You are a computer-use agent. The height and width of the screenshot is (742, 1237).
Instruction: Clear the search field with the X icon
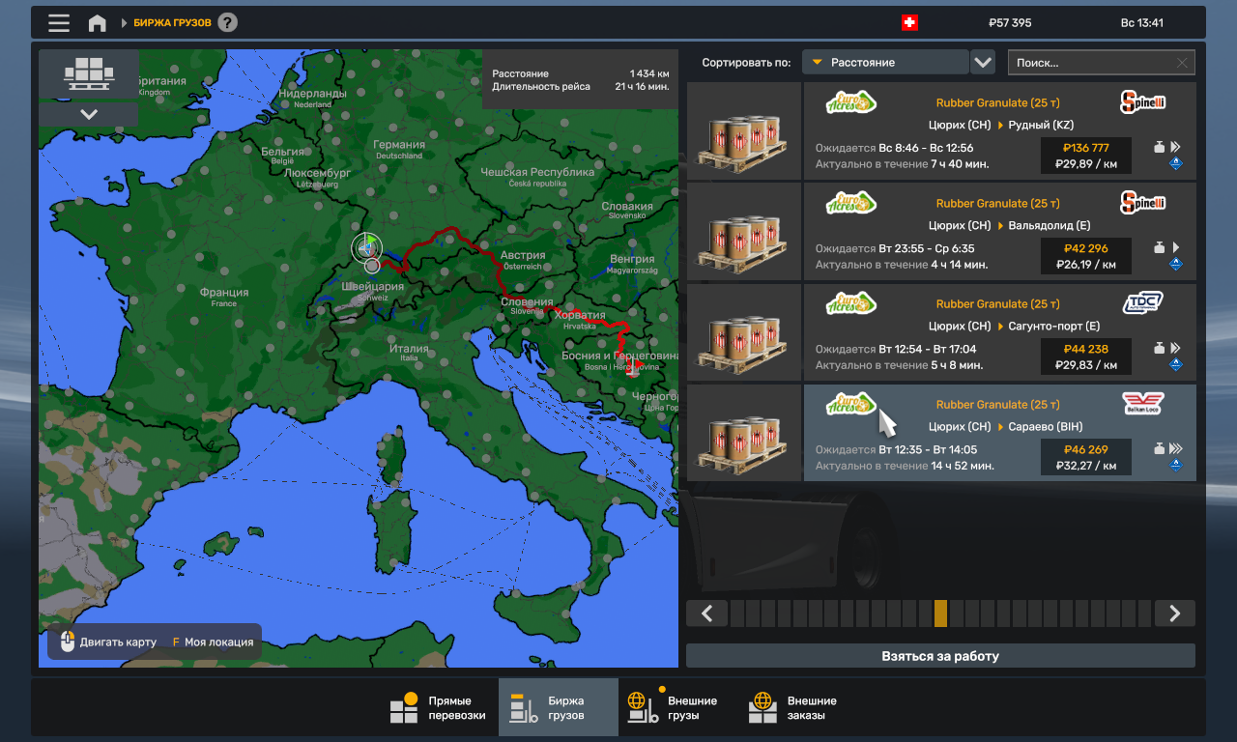(1182, 63)
